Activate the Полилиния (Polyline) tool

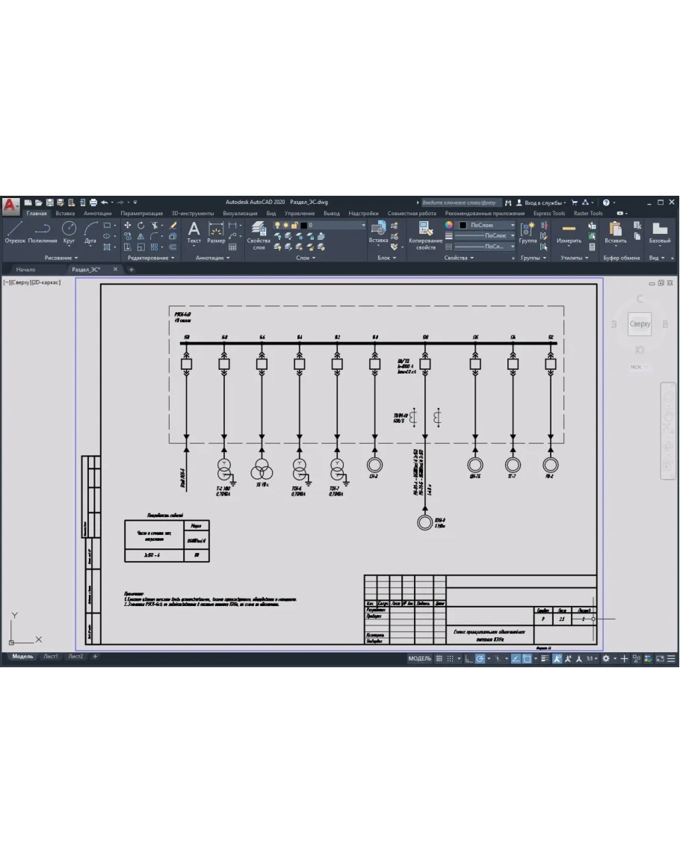pyautogui.click(x=43, y=232)
